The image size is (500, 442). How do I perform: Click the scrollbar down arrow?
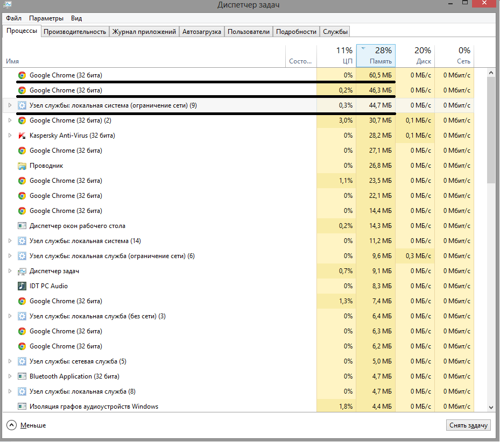491,408
